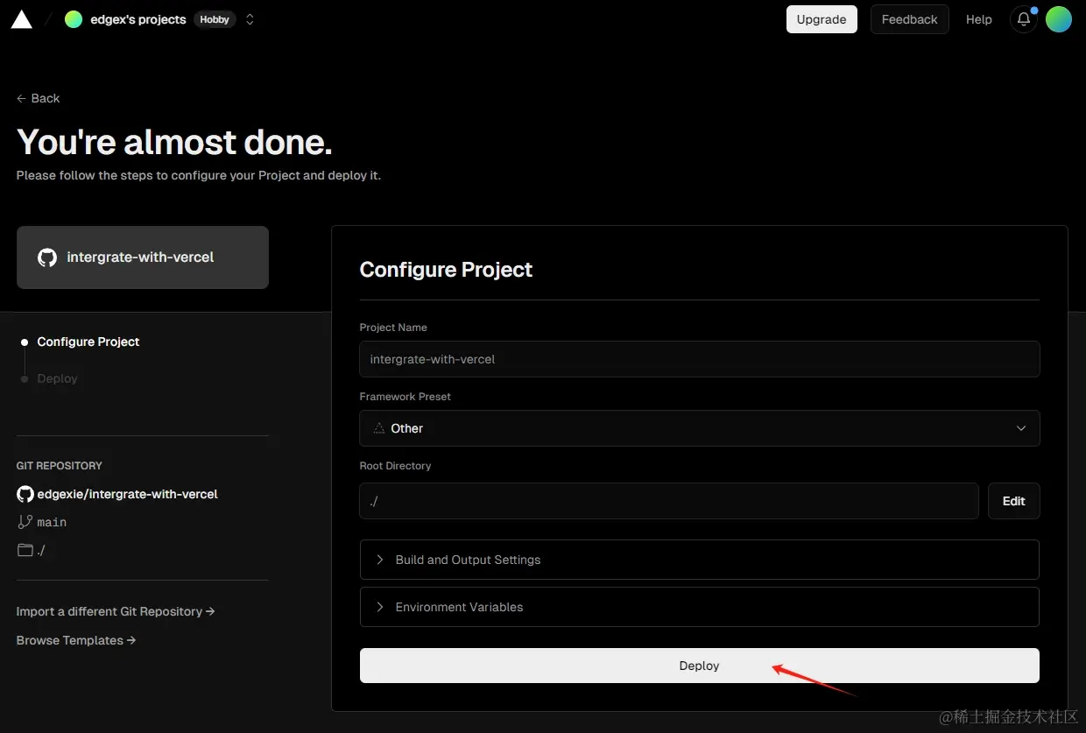This screenshot has width=1086, height=733.
Task: Click the edgex's projects team name
Action: click(x=138, y=19)
